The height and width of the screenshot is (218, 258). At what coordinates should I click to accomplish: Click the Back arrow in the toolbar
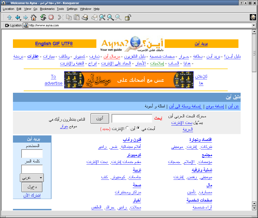(18, 17)
